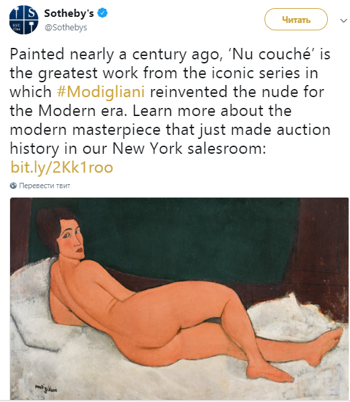The image size is (350, 402).
Task: Click the S letter in Sotheby's logo
Action: pos(31,13)
